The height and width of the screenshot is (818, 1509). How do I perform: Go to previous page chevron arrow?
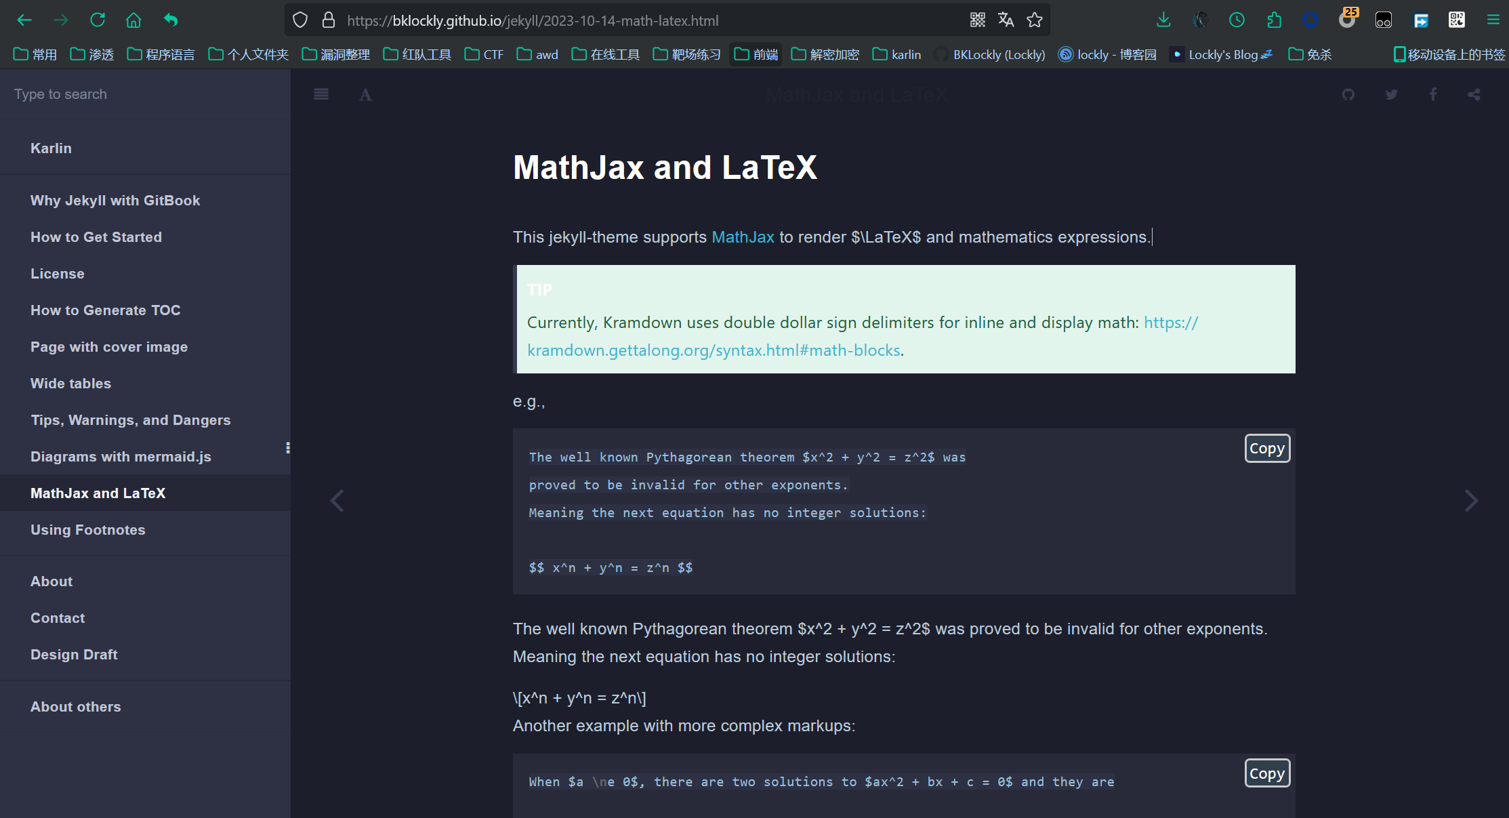click(337, 501)
